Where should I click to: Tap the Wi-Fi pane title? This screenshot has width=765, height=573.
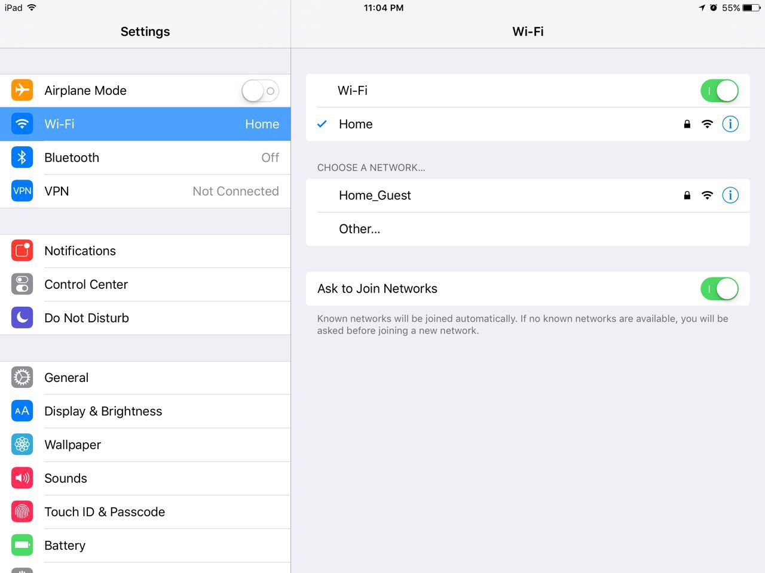(528, 32)
